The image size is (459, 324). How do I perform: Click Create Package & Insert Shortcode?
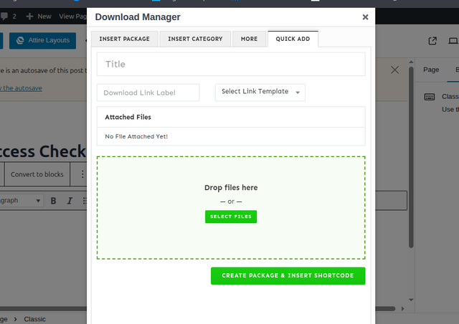(288, 276)
